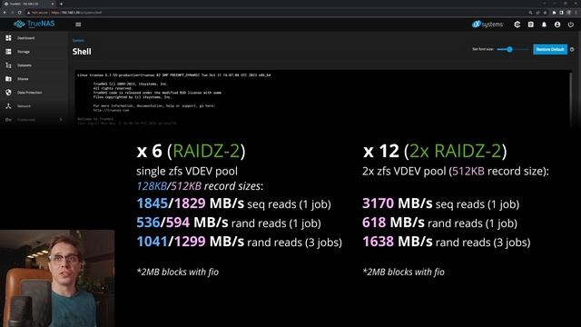Viewport: 581px width, 327px height.
Task: Open the power menu icon
Action: pyautogui.click(x=571, y=25)
